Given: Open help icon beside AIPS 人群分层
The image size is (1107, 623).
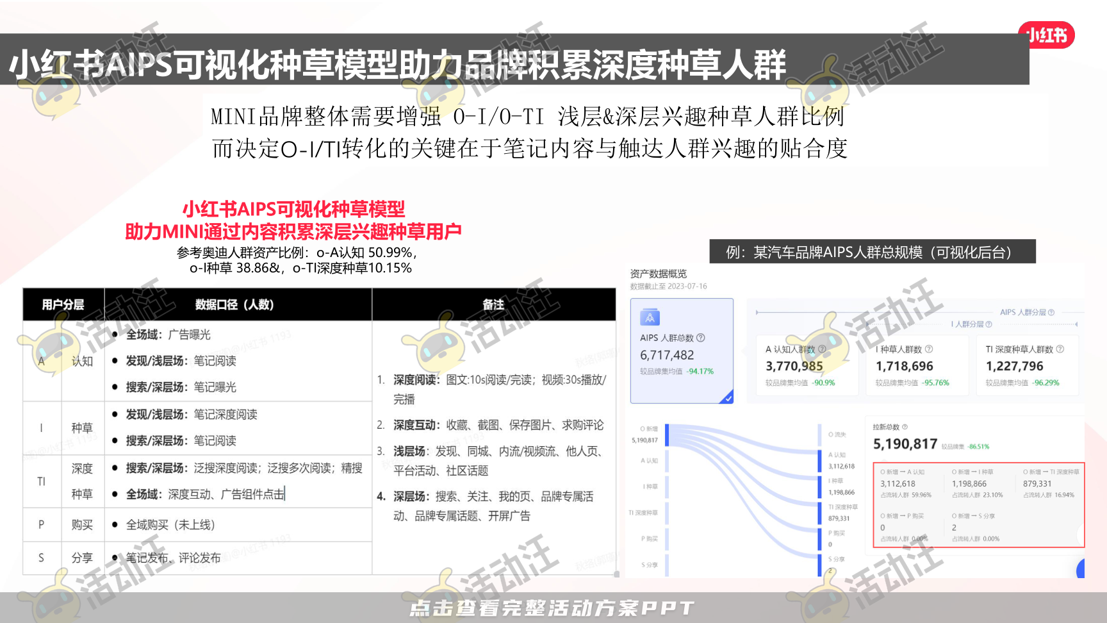Looking at the screenshot, I should [x=1051, y=312].
